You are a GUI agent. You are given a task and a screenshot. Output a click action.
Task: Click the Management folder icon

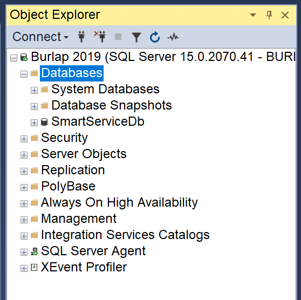[x=34, y=219]
